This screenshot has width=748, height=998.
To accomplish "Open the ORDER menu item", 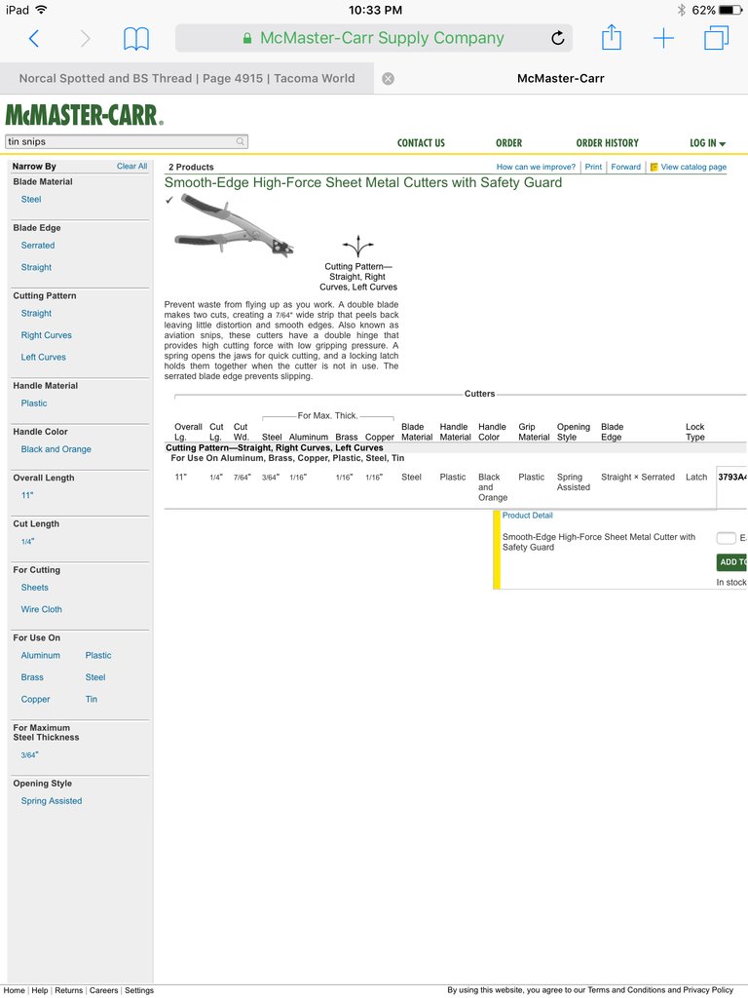I will pyautogui.click(x=508, y=143).
